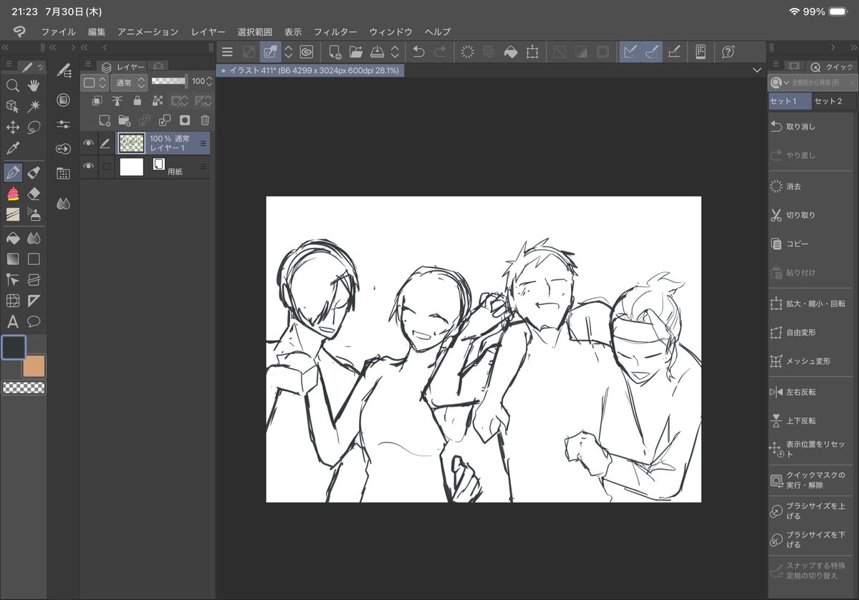Click 消去 in quick access
The image size is (859, 600).
pos(811,187)
